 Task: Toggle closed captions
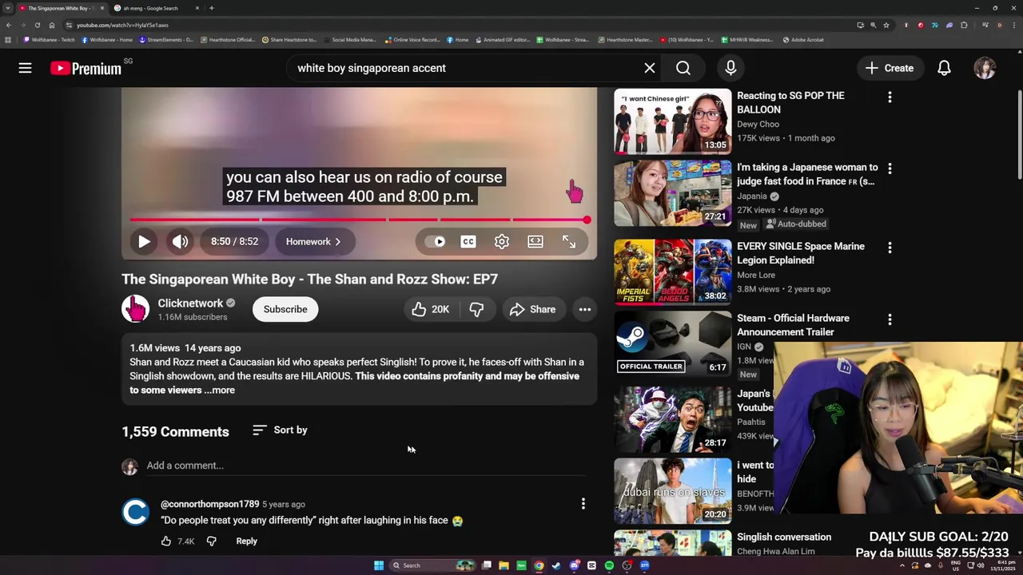point(468,241)
